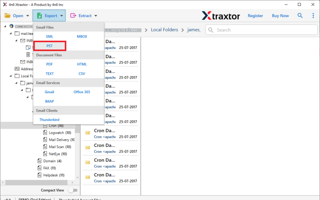Click the Helpdesk mbox file icon
This screenshot has width=320, height=200.
click(x=40, y=175)
